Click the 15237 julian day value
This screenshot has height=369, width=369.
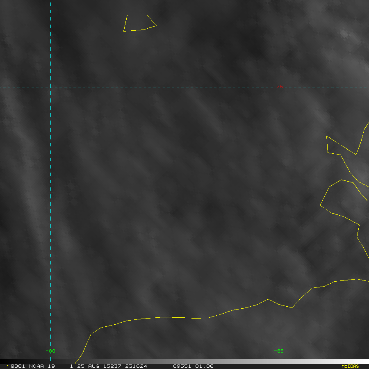[x=112, y=366]
